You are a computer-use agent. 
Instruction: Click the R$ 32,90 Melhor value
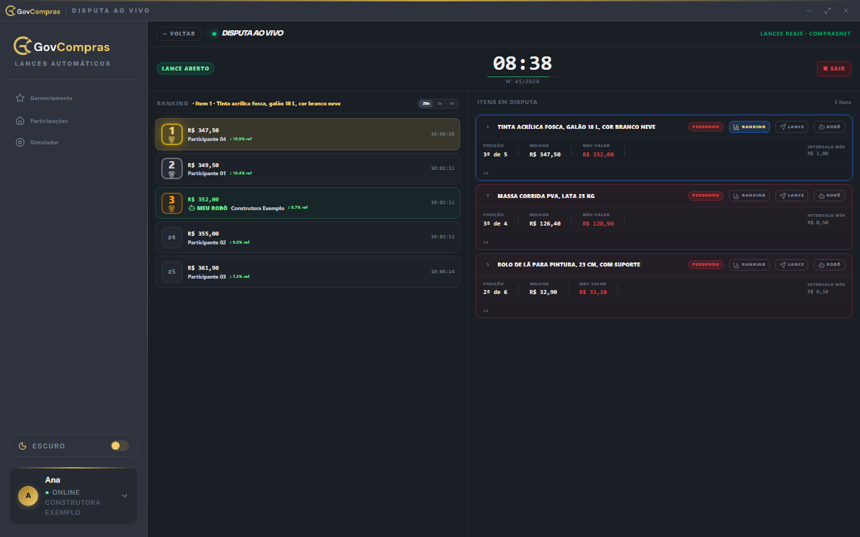(x=543, y=292)
